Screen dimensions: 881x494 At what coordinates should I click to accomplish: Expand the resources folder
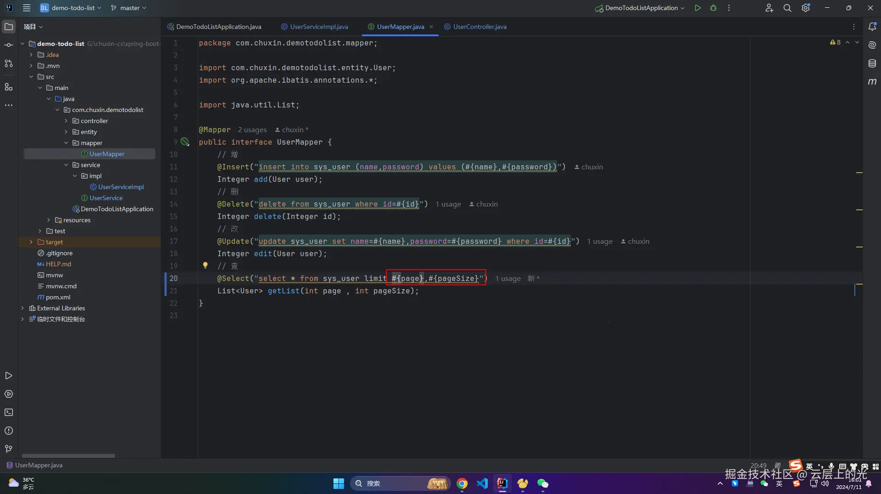(48, 220)
